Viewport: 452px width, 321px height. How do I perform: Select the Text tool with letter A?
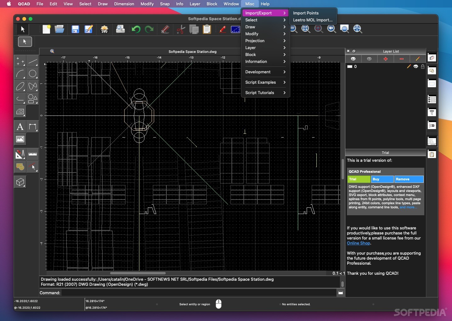[20, 127]
